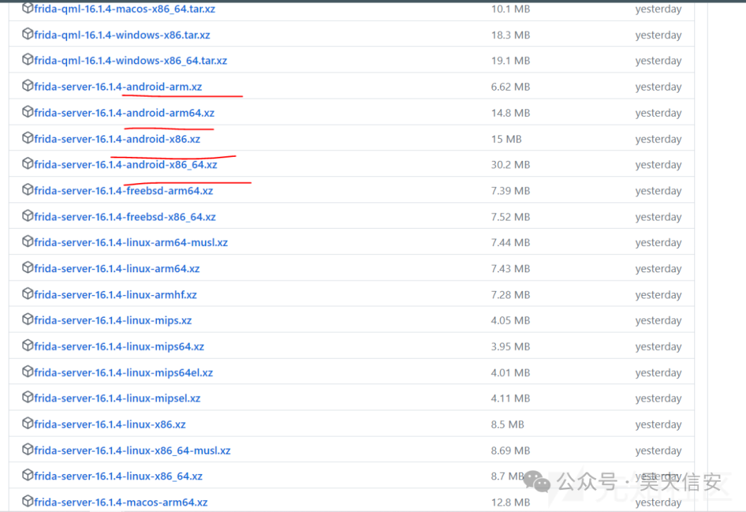
Task: Click package icon beside frida-server android-arm64.xz
Action: click(28, 112)
